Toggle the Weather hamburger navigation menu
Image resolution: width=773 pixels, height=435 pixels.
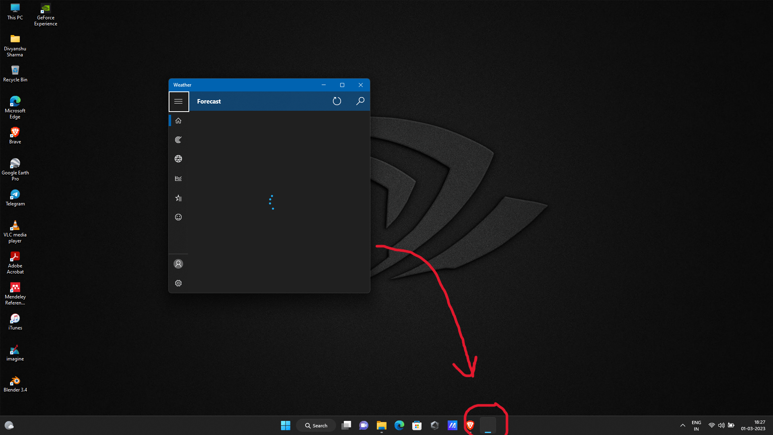pos(178,101)
